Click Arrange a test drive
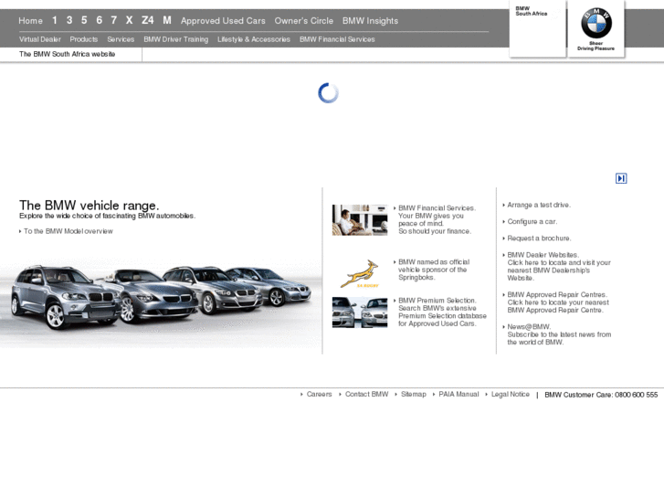Image resolution: width=664 pixels, height=498 pixels. [x=539, y=205]
